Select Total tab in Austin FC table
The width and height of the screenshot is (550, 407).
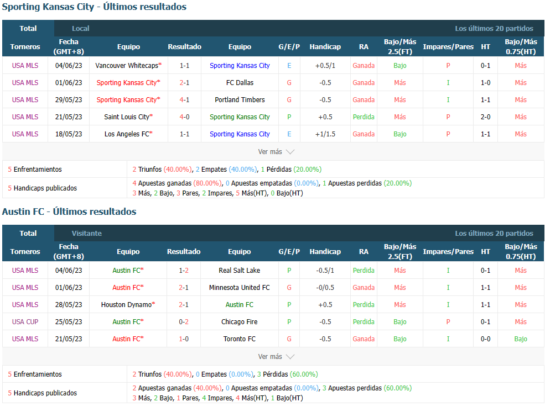click(x=28, y=234)
